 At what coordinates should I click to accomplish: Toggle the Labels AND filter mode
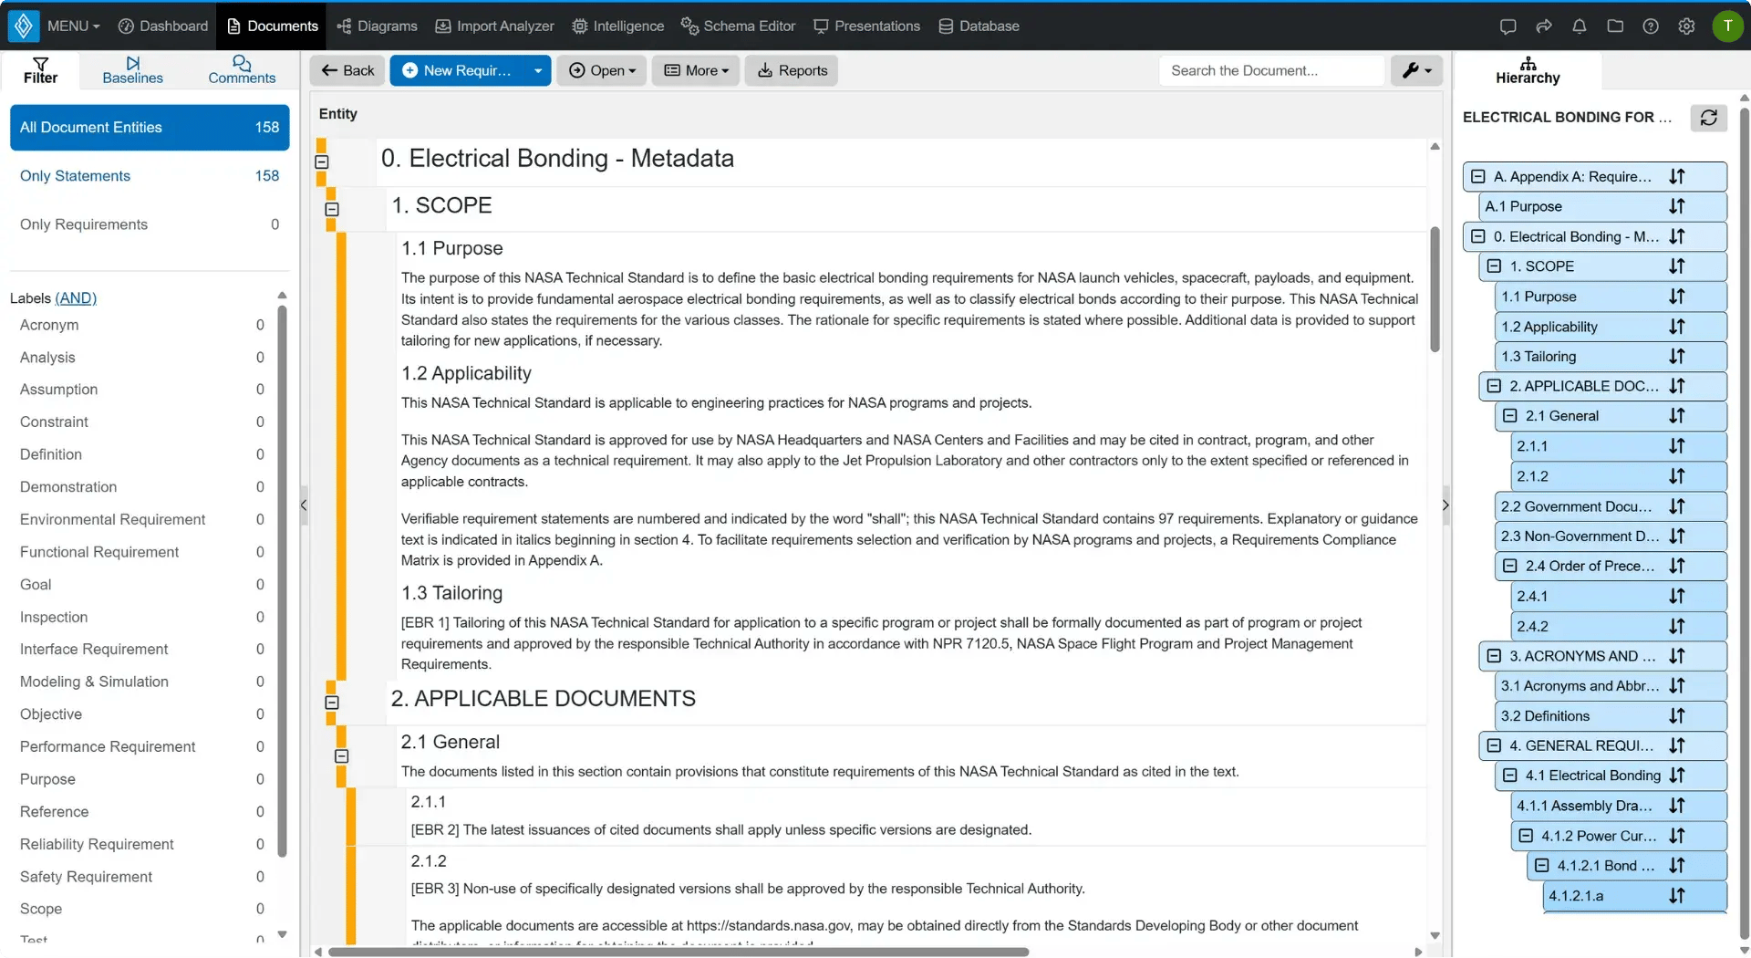point(76,297)
